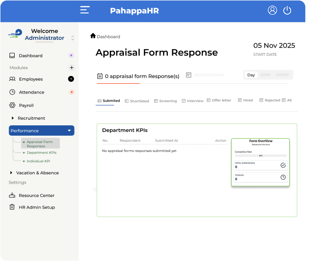The image size is (322, 261).
Task: Click the Total Submissions card
Action: pos(260,165)
